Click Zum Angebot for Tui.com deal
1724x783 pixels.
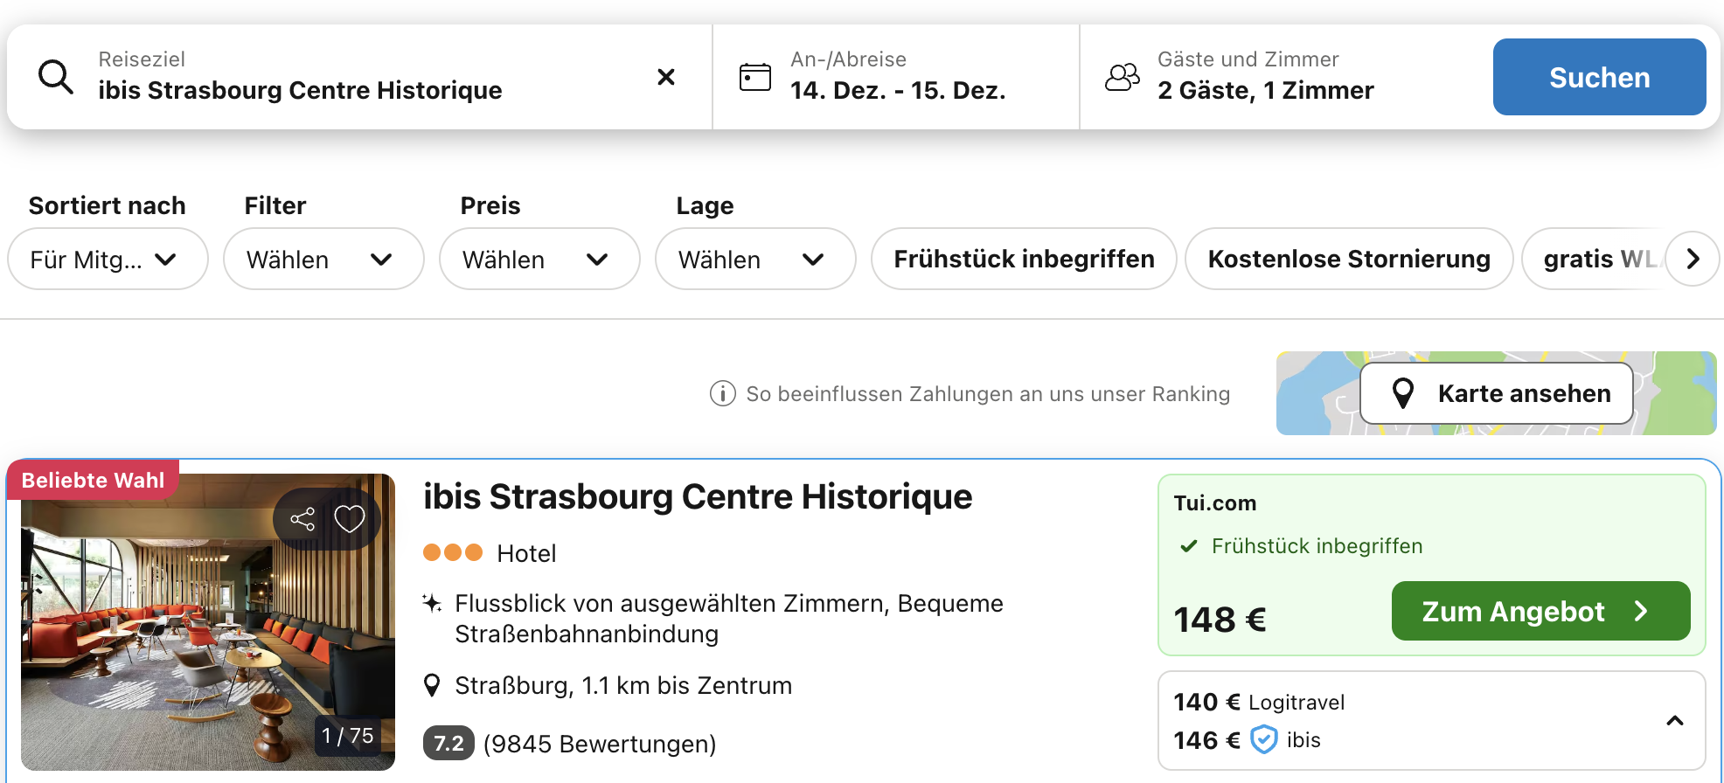pos(1540,611)
